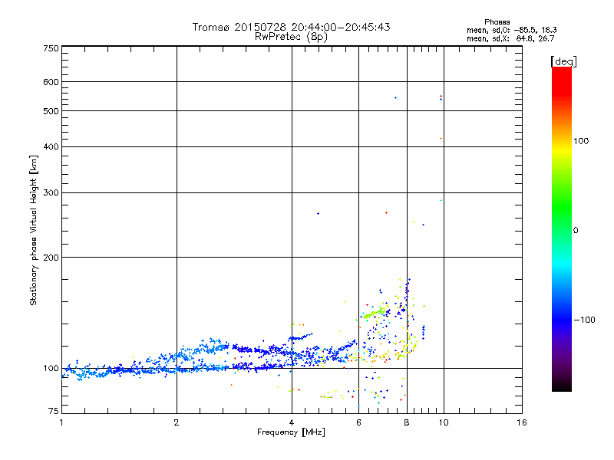Click the x-axis tick label '6'
The height and width of the screenshot is (460, 614).
pyautogui.click(x=358, y=422)
